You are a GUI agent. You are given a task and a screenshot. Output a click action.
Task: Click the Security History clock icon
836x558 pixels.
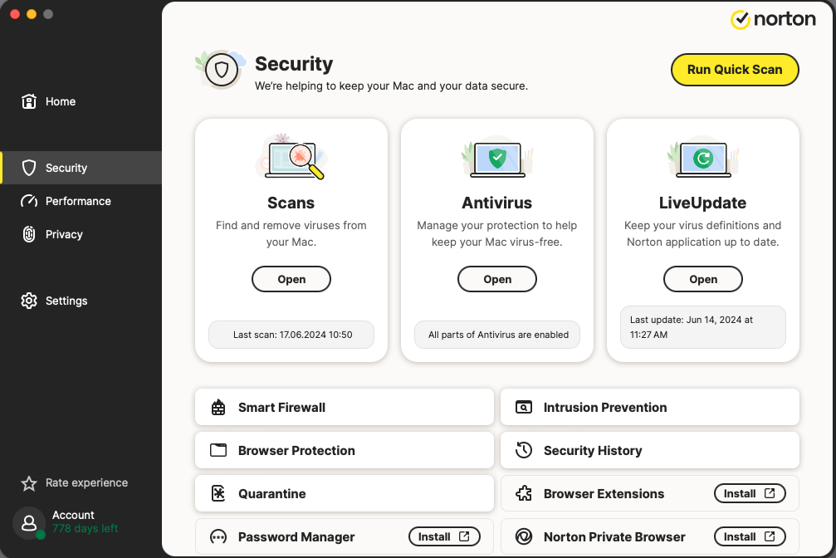pyautogui.click(x=524, y=451)
